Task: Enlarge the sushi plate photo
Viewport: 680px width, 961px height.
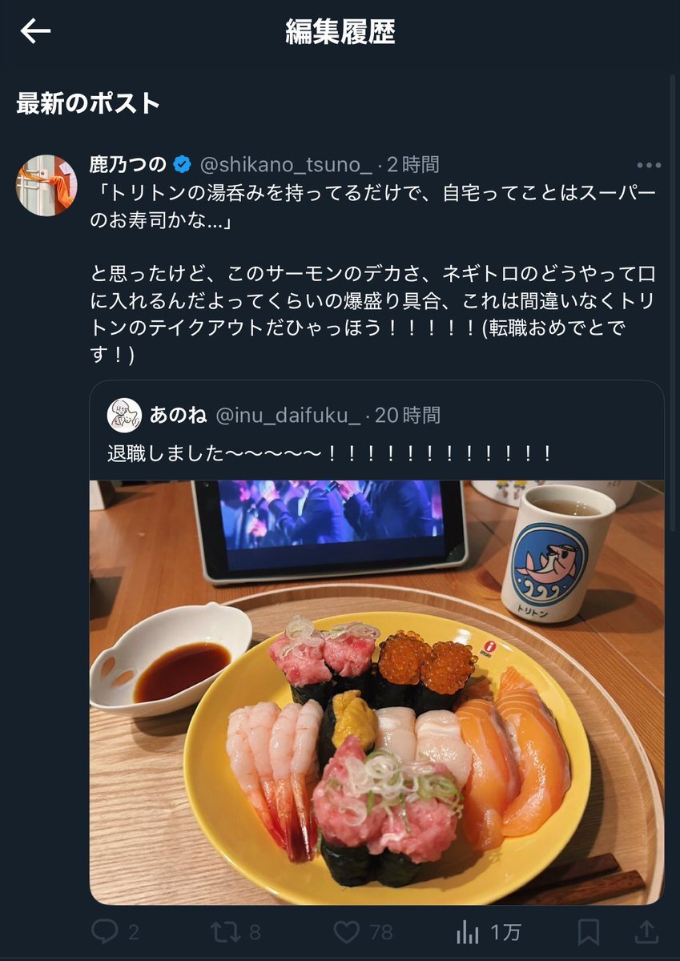Action: pos(376,693)
